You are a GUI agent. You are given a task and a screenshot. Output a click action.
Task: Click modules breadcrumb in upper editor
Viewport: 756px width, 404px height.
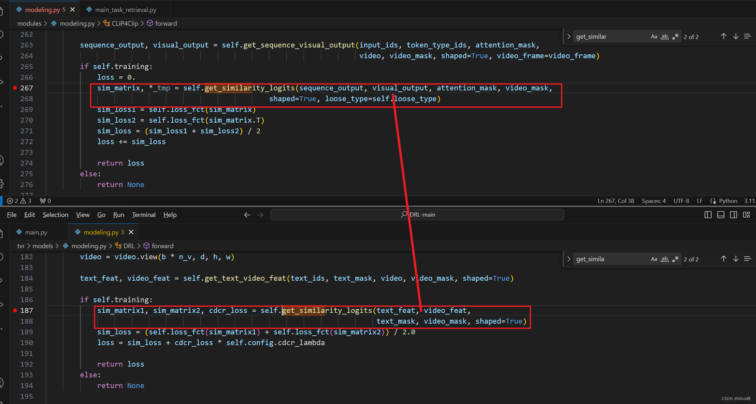click(x=29, y=23)
